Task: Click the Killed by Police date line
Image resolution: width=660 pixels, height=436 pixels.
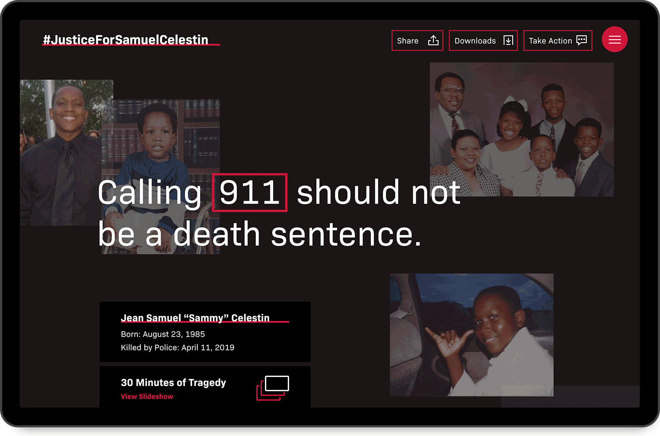Action: pos(177,348)
